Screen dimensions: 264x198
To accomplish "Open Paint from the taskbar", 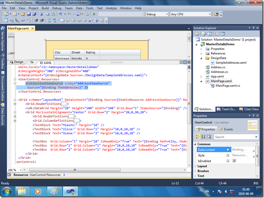I will tap(54, 191).
